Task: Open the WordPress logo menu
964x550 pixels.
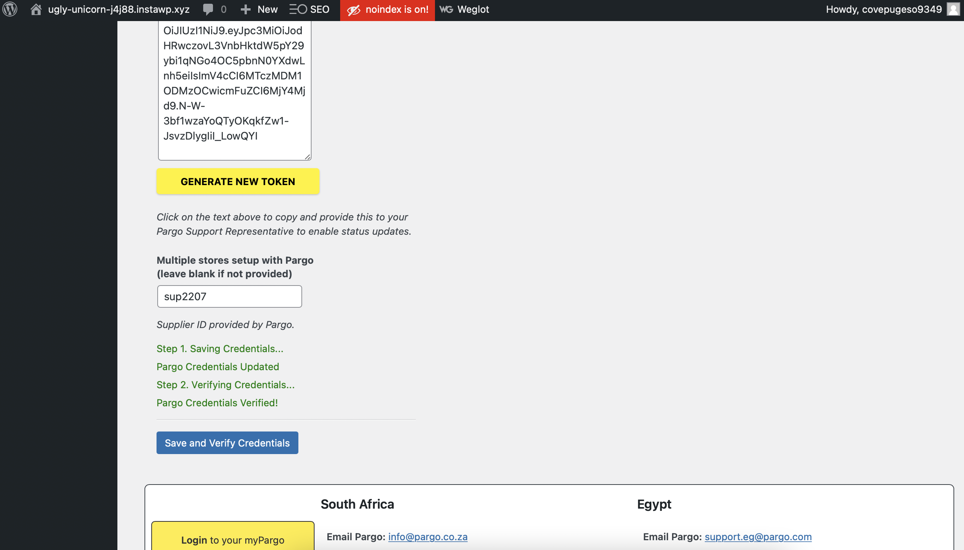Action: click(10, 9)
